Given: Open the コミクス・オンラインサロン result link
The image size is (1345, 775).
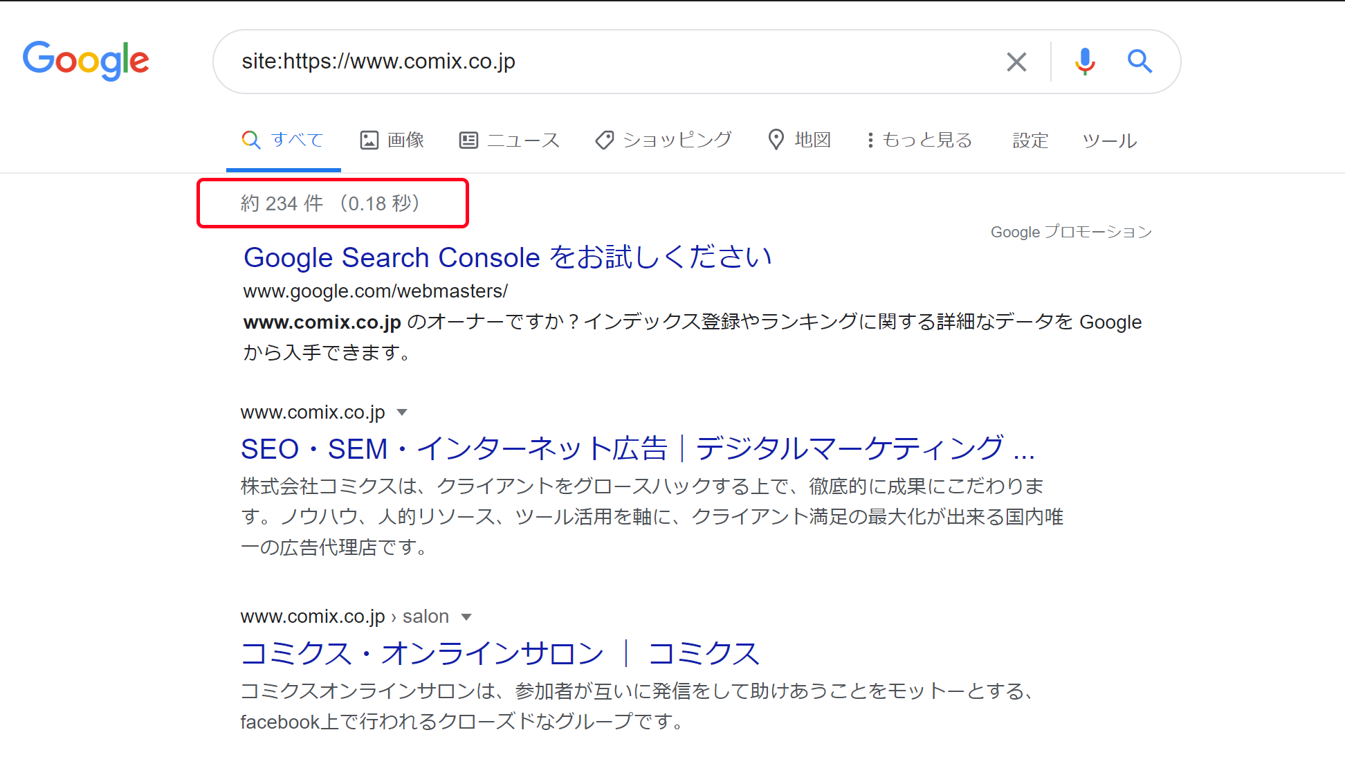Looking at the screenshot, I should 500,654.
